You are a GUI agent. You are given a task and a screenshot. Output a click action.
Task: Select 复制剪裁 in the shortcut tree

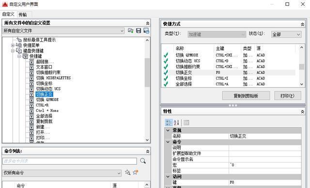[x=44, y=121]
